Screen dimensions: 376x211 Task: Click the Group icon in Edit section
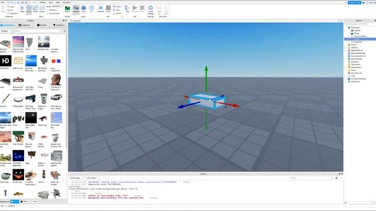(117, 6)
